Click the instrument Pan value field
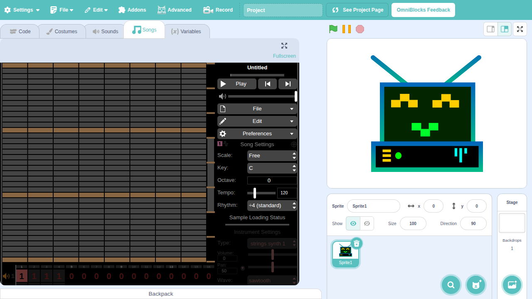 (227, 271)
